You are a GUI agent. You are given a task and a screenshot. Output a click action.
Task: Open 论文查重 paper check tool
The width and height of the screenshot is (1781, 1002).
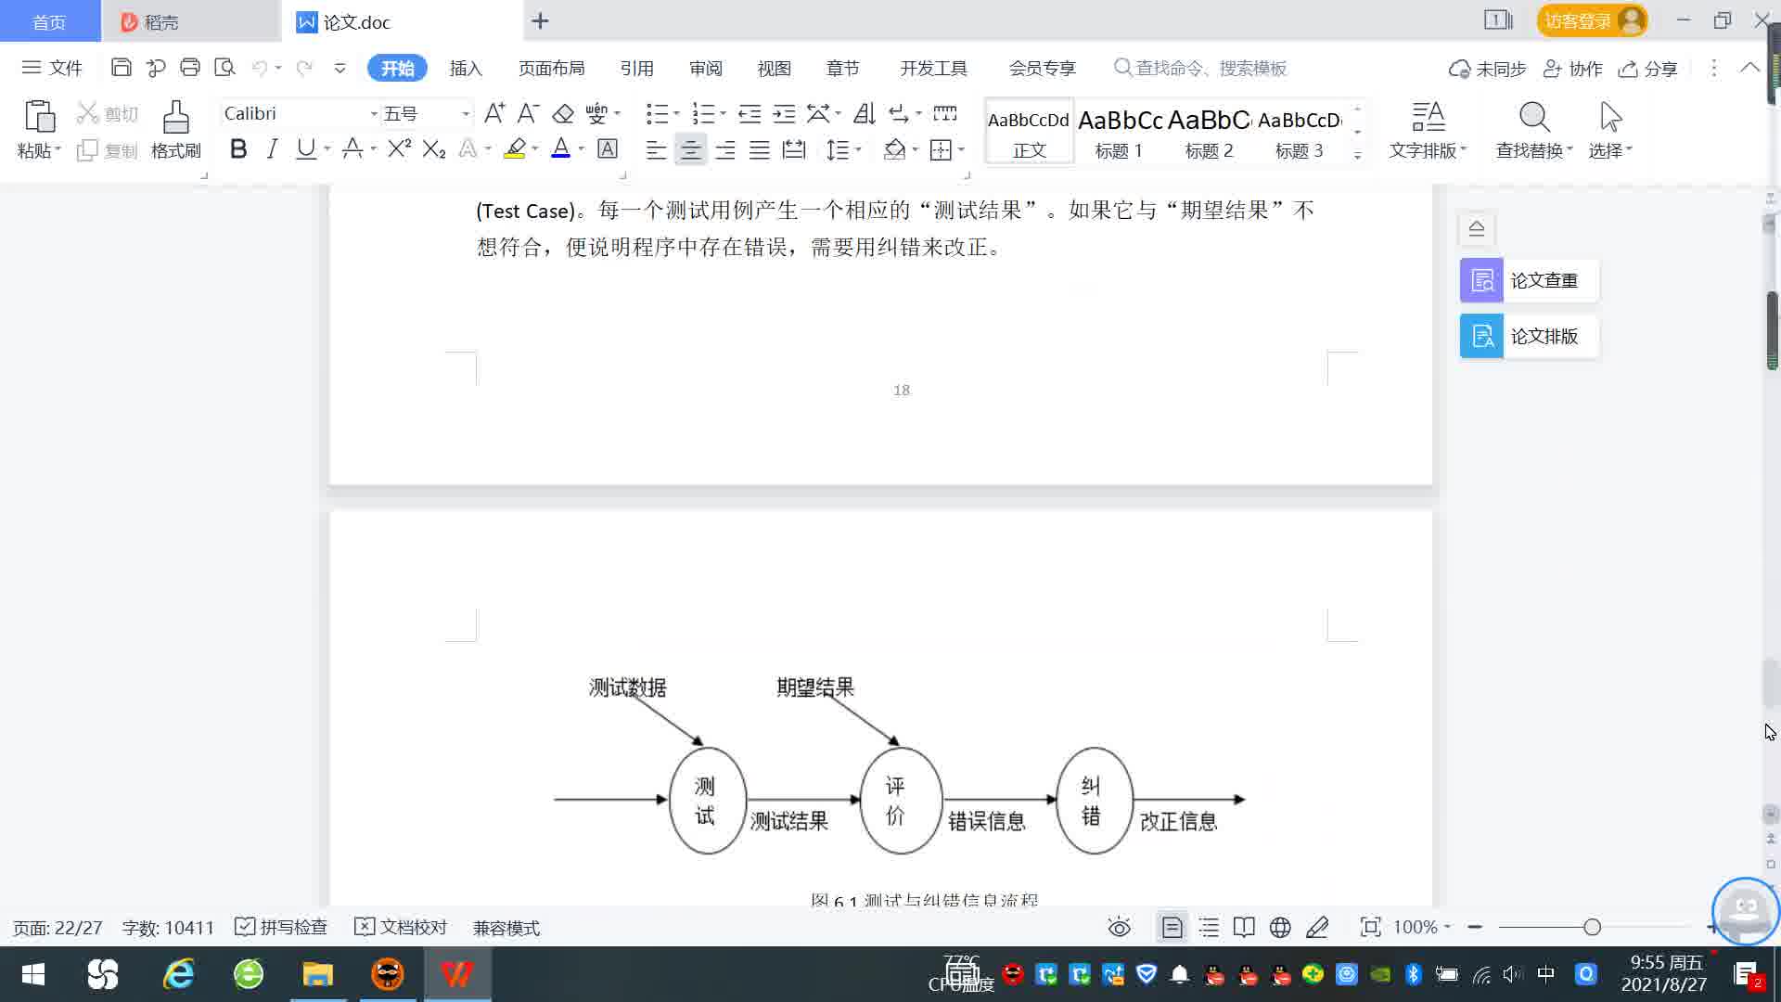click(x=1529, y=280)
